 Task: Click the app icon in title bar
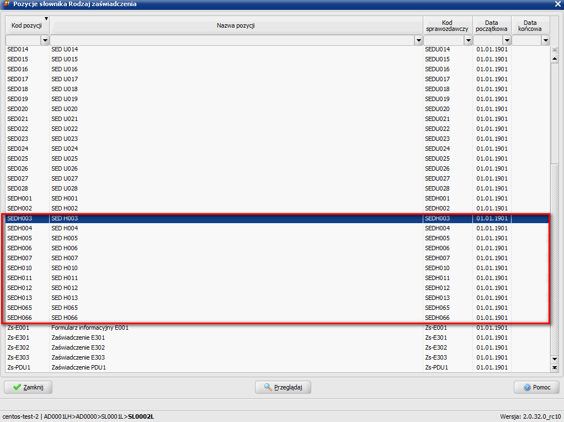(6, 4)
